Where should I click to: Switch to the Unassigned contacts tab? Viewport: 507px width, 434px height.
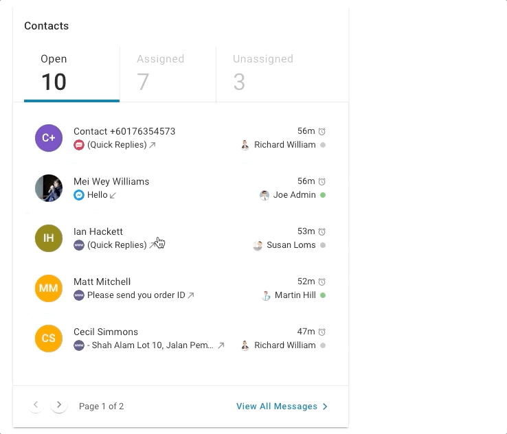[262, 73]
